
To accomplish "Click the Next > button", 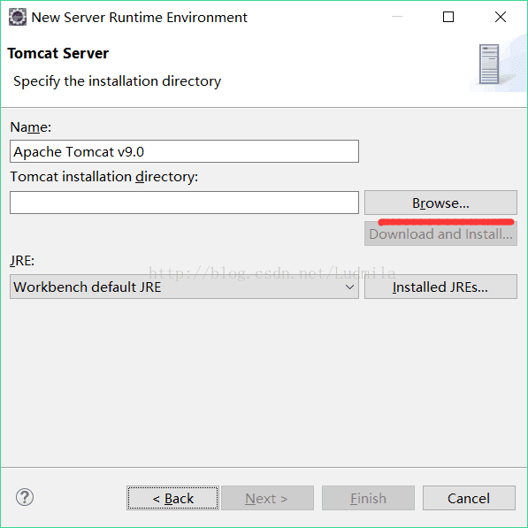I will (x=267, y=498).
